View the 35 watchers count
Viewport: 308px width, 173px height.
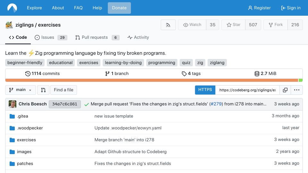point(212,25)
